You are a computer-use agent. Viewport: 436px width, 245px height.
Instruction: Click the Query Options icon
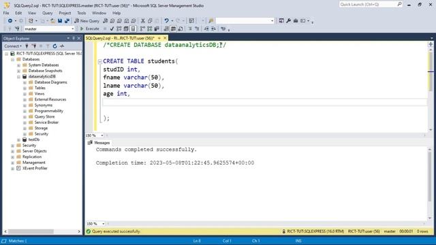pos(126,29)
